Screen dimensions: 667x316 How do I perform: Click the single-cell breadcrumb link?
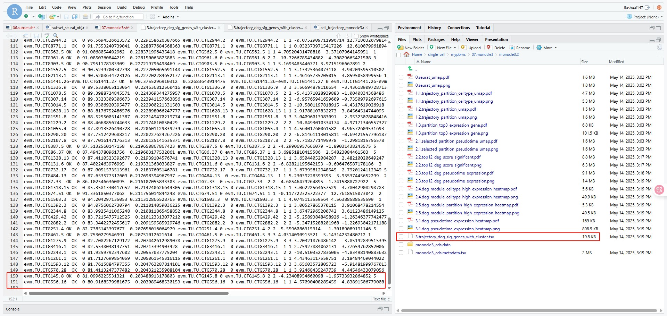[x=436, y=54]
